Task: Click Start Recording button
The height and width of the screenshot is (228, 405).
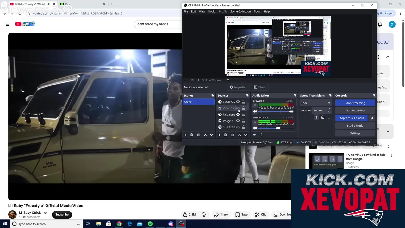Action: pyautogui.click(x=355, y=111)
